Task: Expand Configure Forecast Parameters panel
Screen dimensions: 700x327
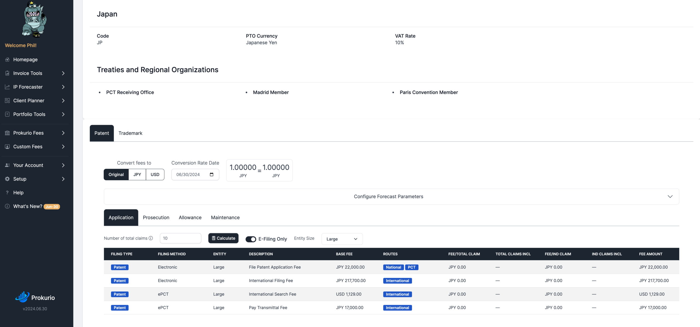Action: [x=391, y=196]
